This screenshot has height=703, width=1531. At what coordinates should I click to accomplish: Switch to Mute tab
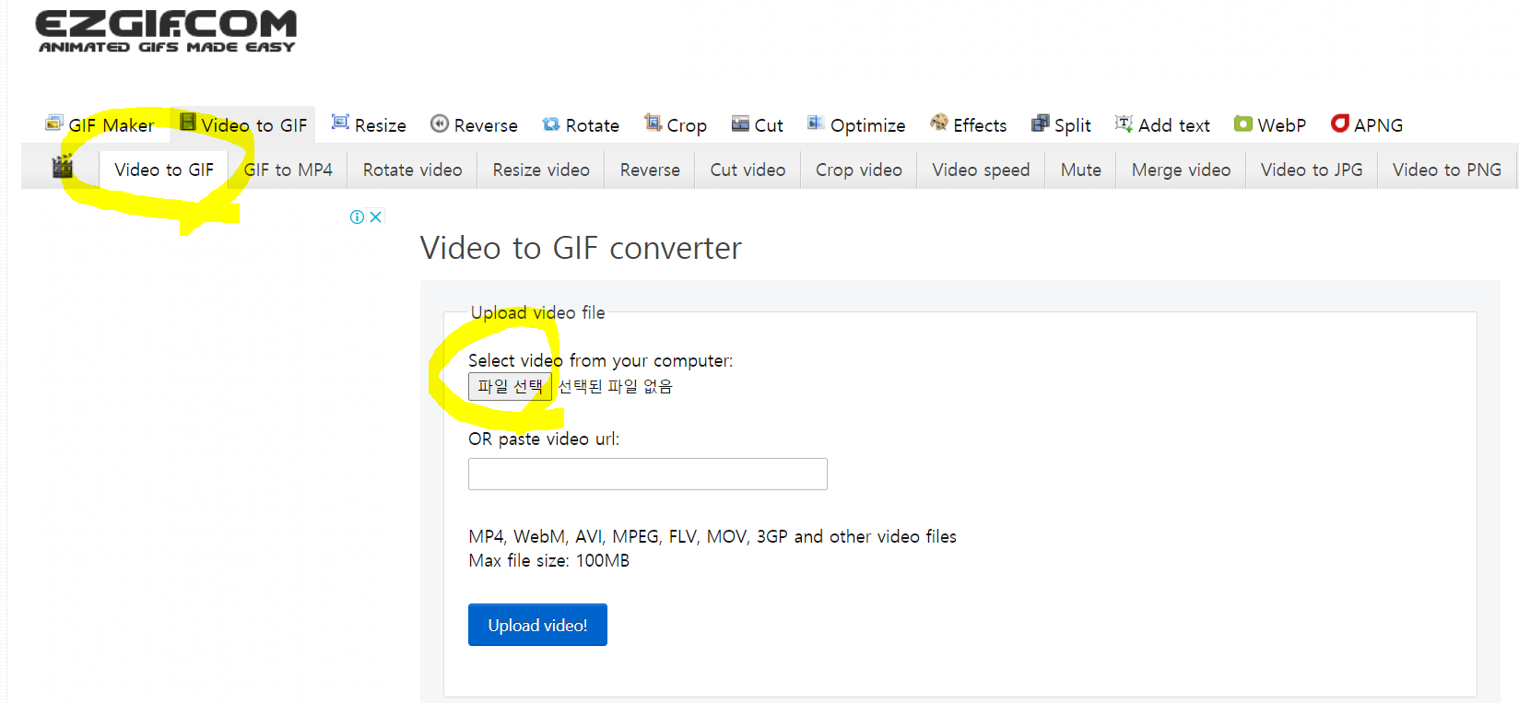click(x=1080, y=170)
